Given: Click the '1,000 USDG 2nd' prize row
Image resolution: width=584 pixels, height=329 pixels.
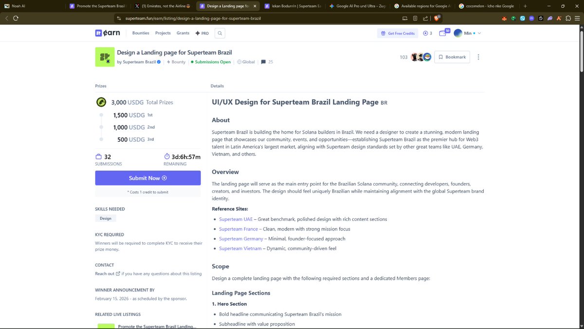Looking at the screenshot, I should point(133,127).
